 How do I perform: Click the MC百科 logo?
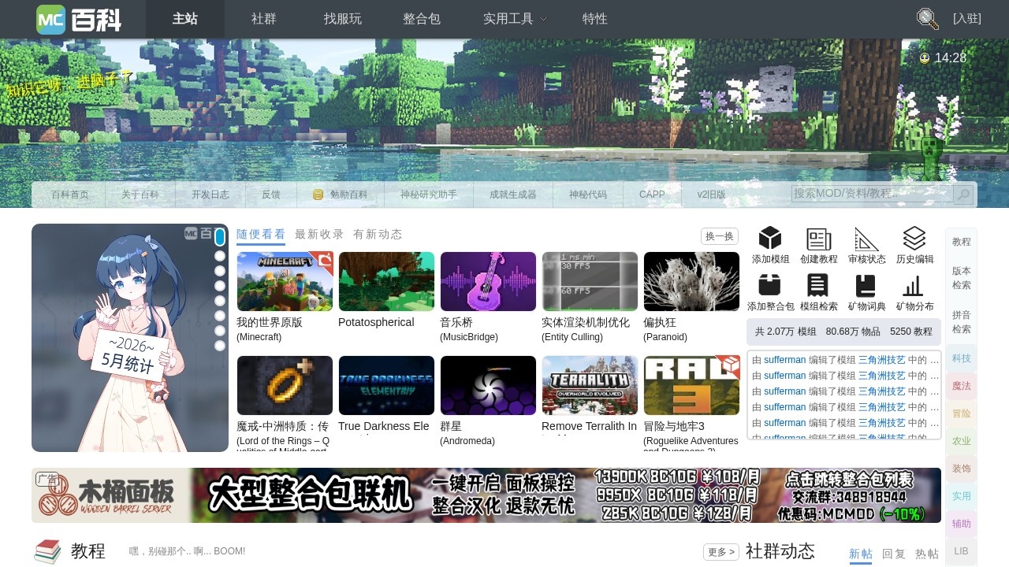pyautogui.click(x=79, y=19)
